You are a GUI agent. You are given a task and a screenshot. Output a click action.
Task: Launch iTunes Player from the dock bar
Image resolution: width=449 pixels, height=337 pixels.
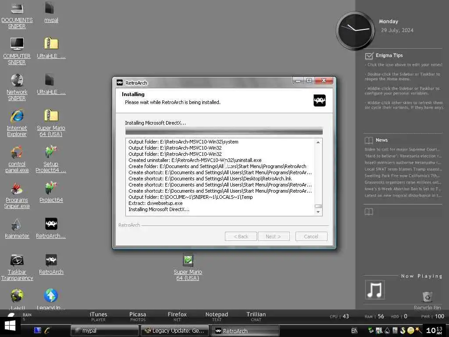98,316
